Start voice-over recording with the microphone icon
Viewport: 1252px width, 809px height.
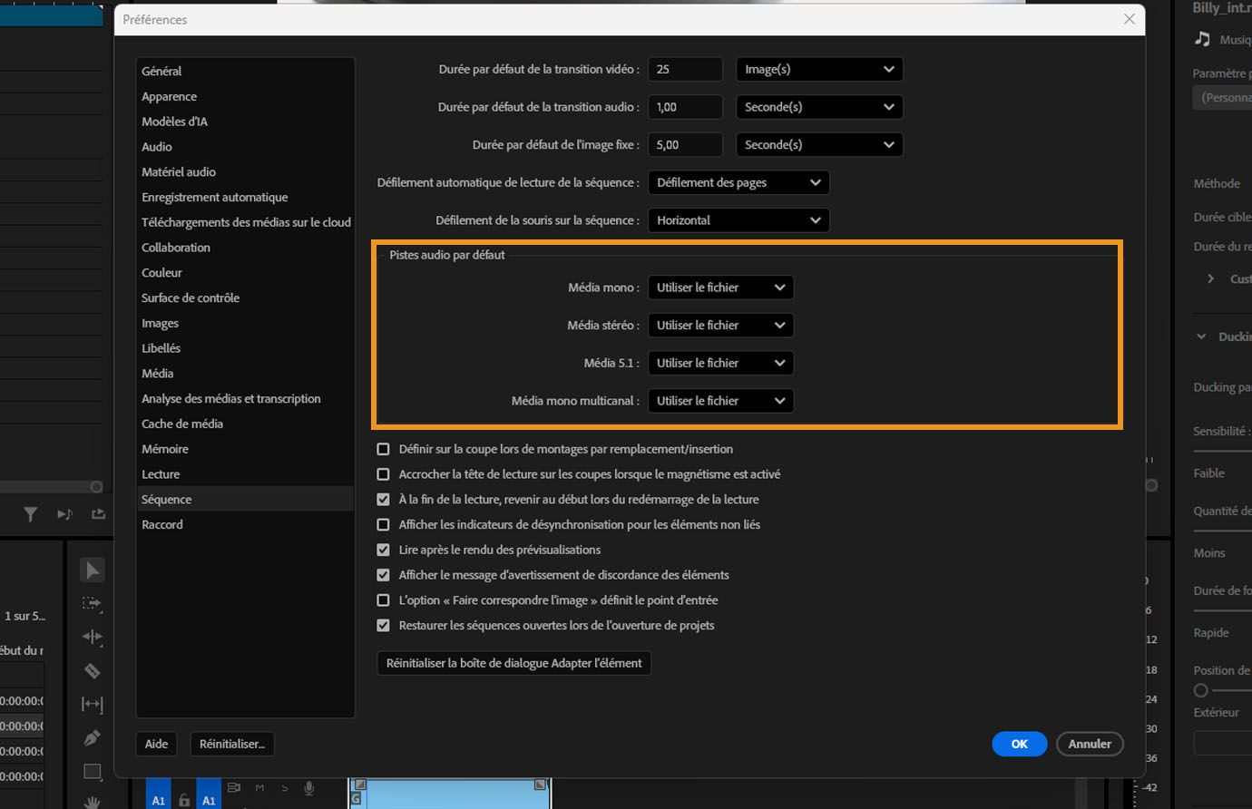click(308, 790)
